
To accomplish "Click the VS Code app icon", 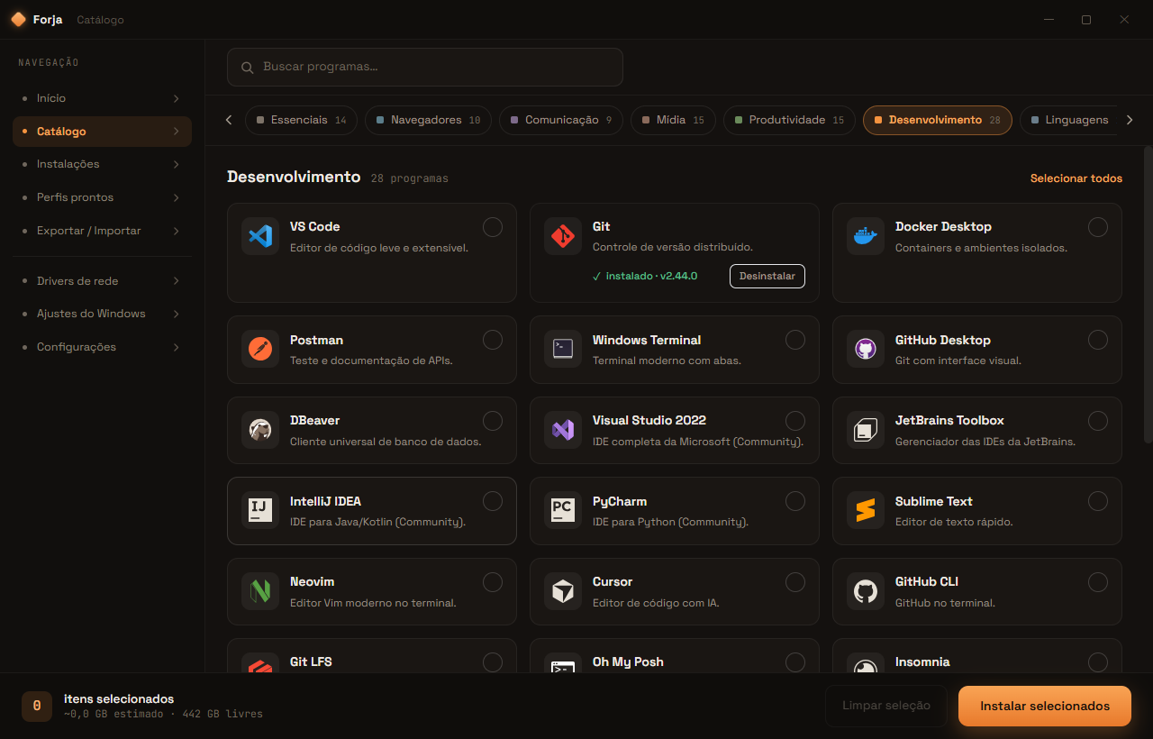I will tap(260, 236).
